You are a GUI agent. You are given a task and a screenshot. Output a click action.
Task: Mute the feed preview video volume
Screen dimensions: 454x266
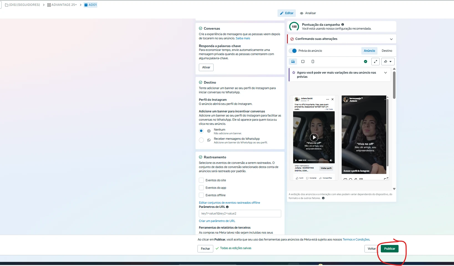(331, 160)
